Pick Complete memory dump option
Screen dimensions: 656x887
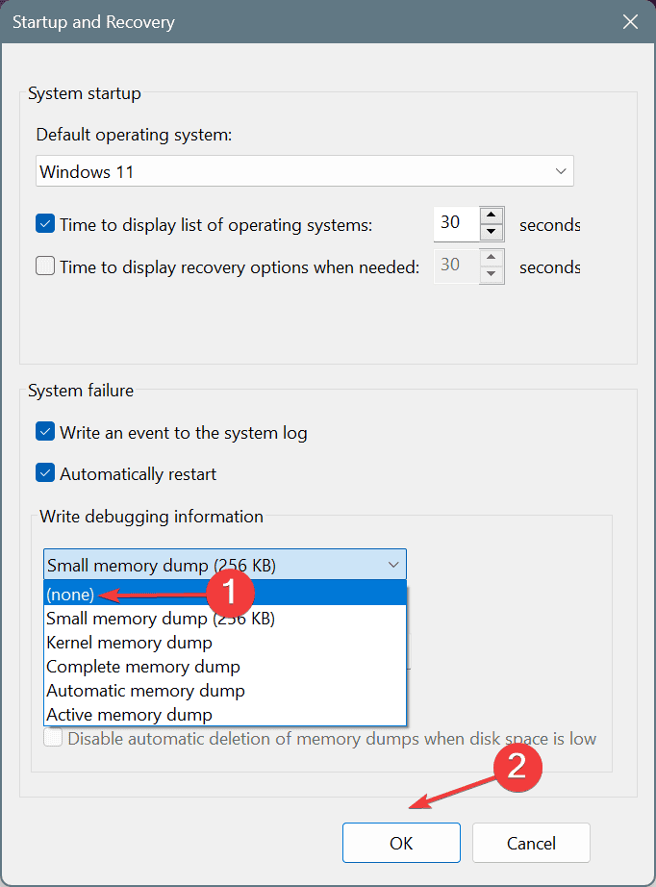[x=225, y=667]
